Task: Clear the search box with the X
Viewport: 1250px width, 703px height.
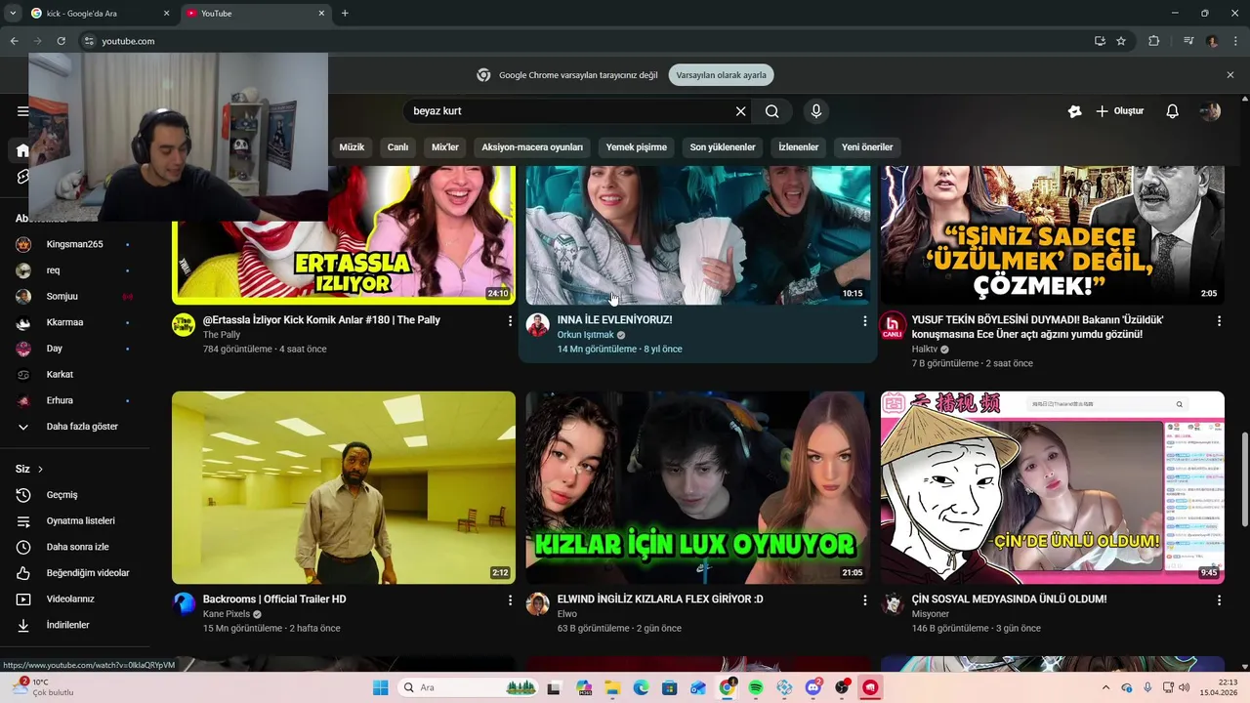Action: [x=740, y=111]
